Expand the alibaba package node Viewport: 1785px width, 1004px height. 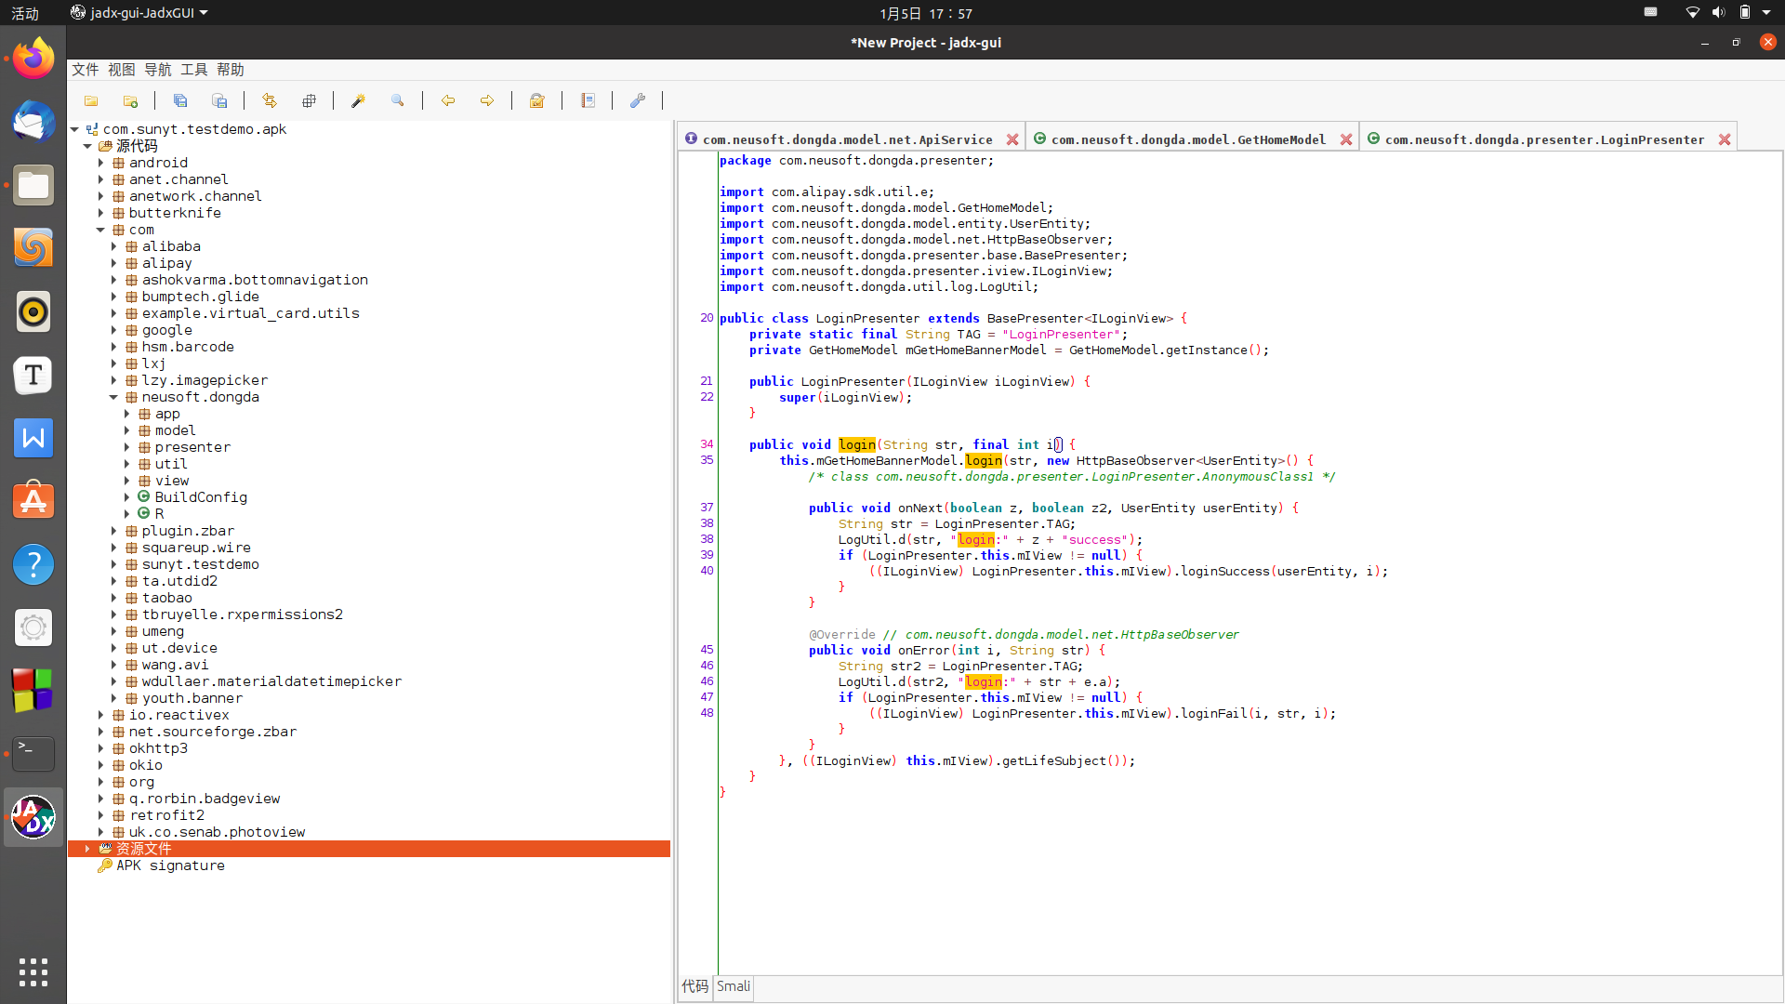click(114, 246)
